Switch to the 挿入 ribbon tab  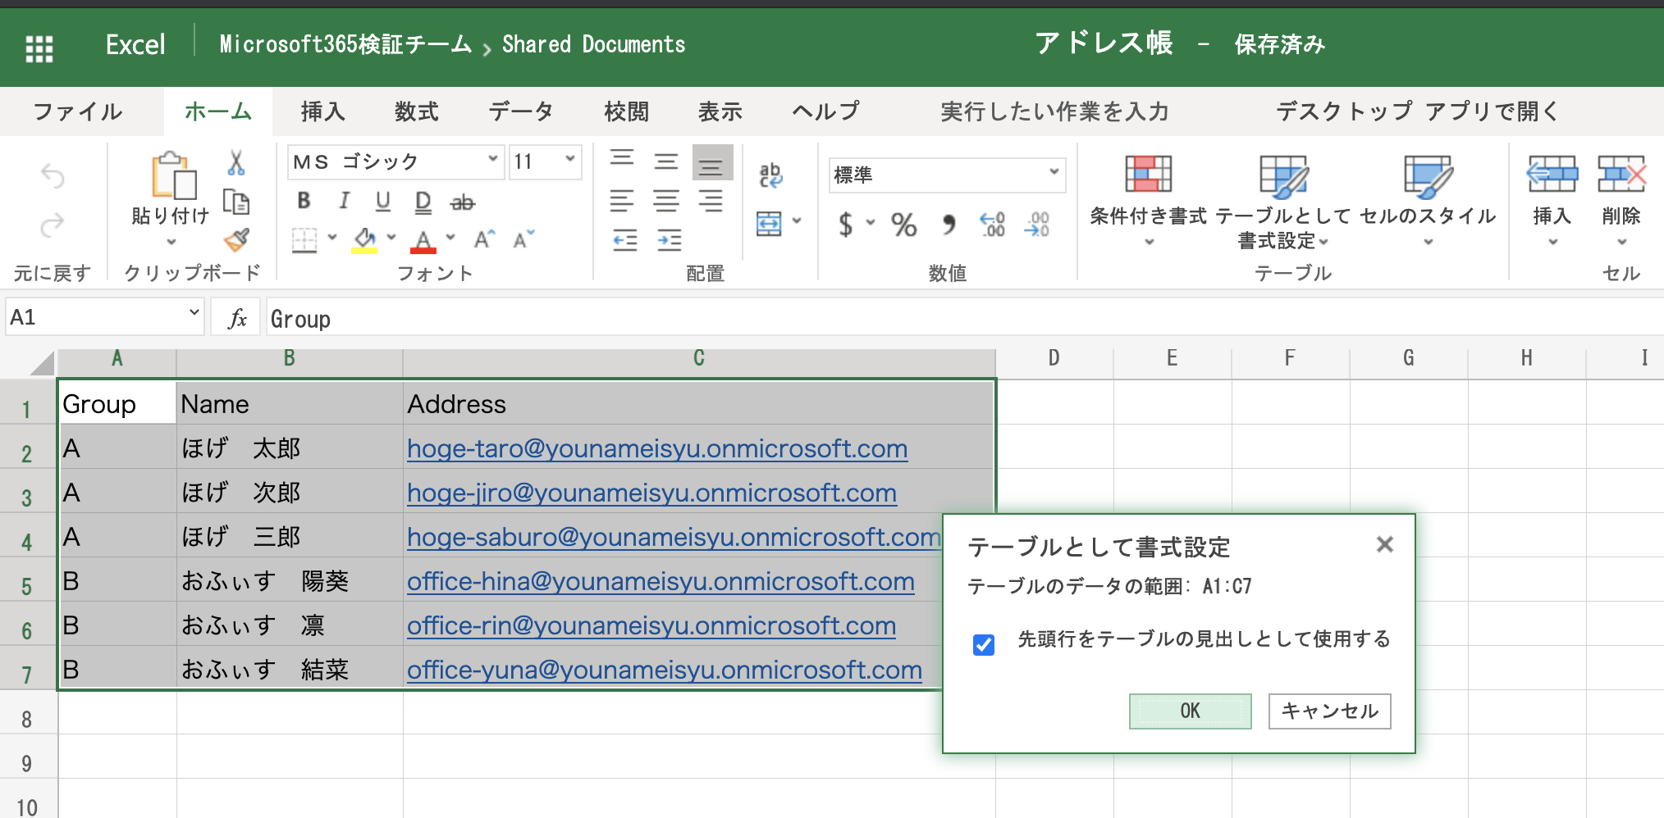pyautogui.click(x=322, y=111)
